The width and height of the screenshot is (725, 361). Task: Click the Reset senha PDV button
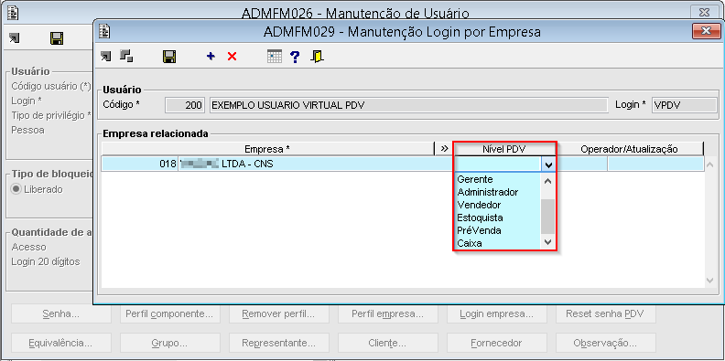tap(606, 314)
